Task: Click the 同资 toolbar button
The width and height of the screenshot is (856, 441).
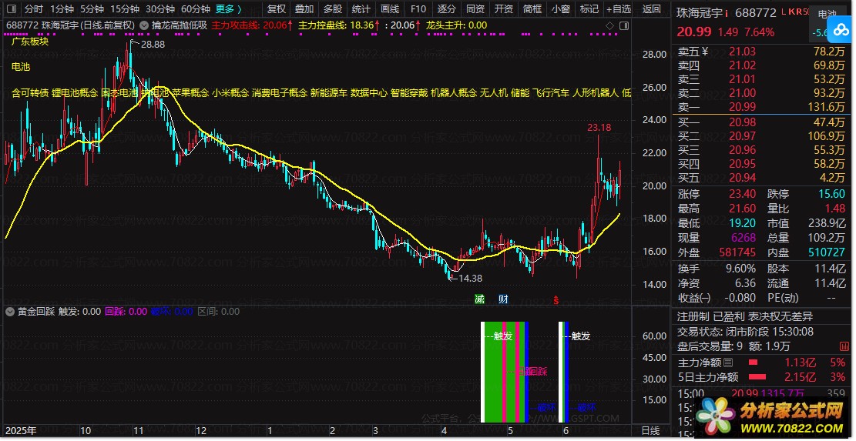Action: coord(475,8)
